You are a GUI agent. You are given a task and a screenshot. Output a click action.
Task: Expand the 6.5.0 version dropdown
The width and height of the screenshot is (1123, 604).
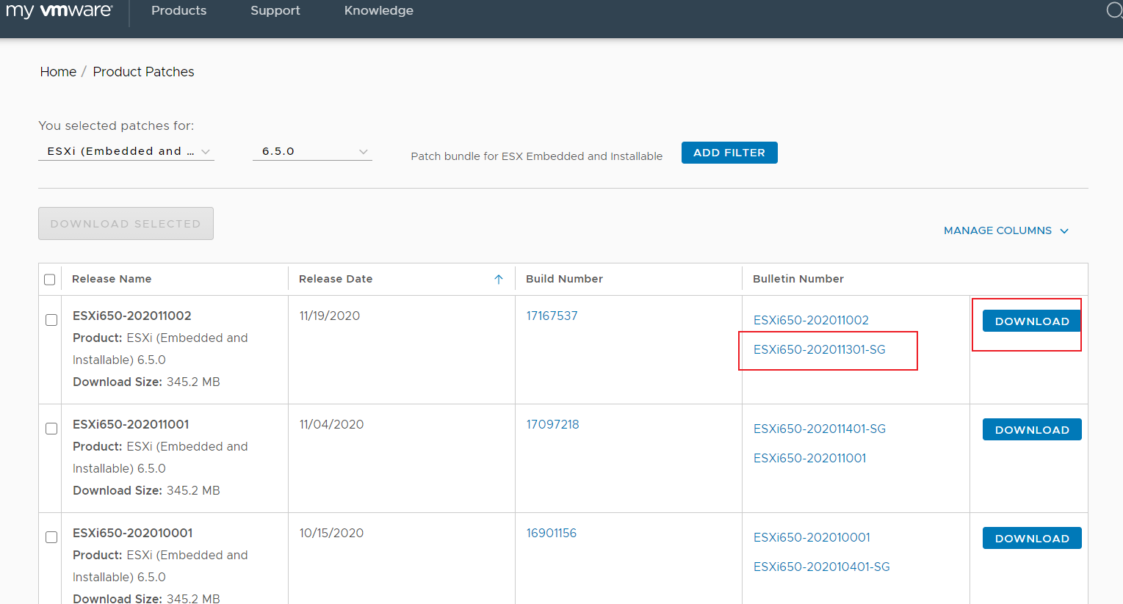[x=312, y=151]
